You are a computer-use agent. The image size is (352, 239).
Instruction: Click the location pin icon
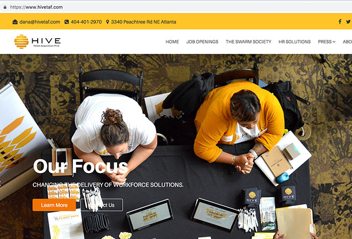[x=108, y=22]
